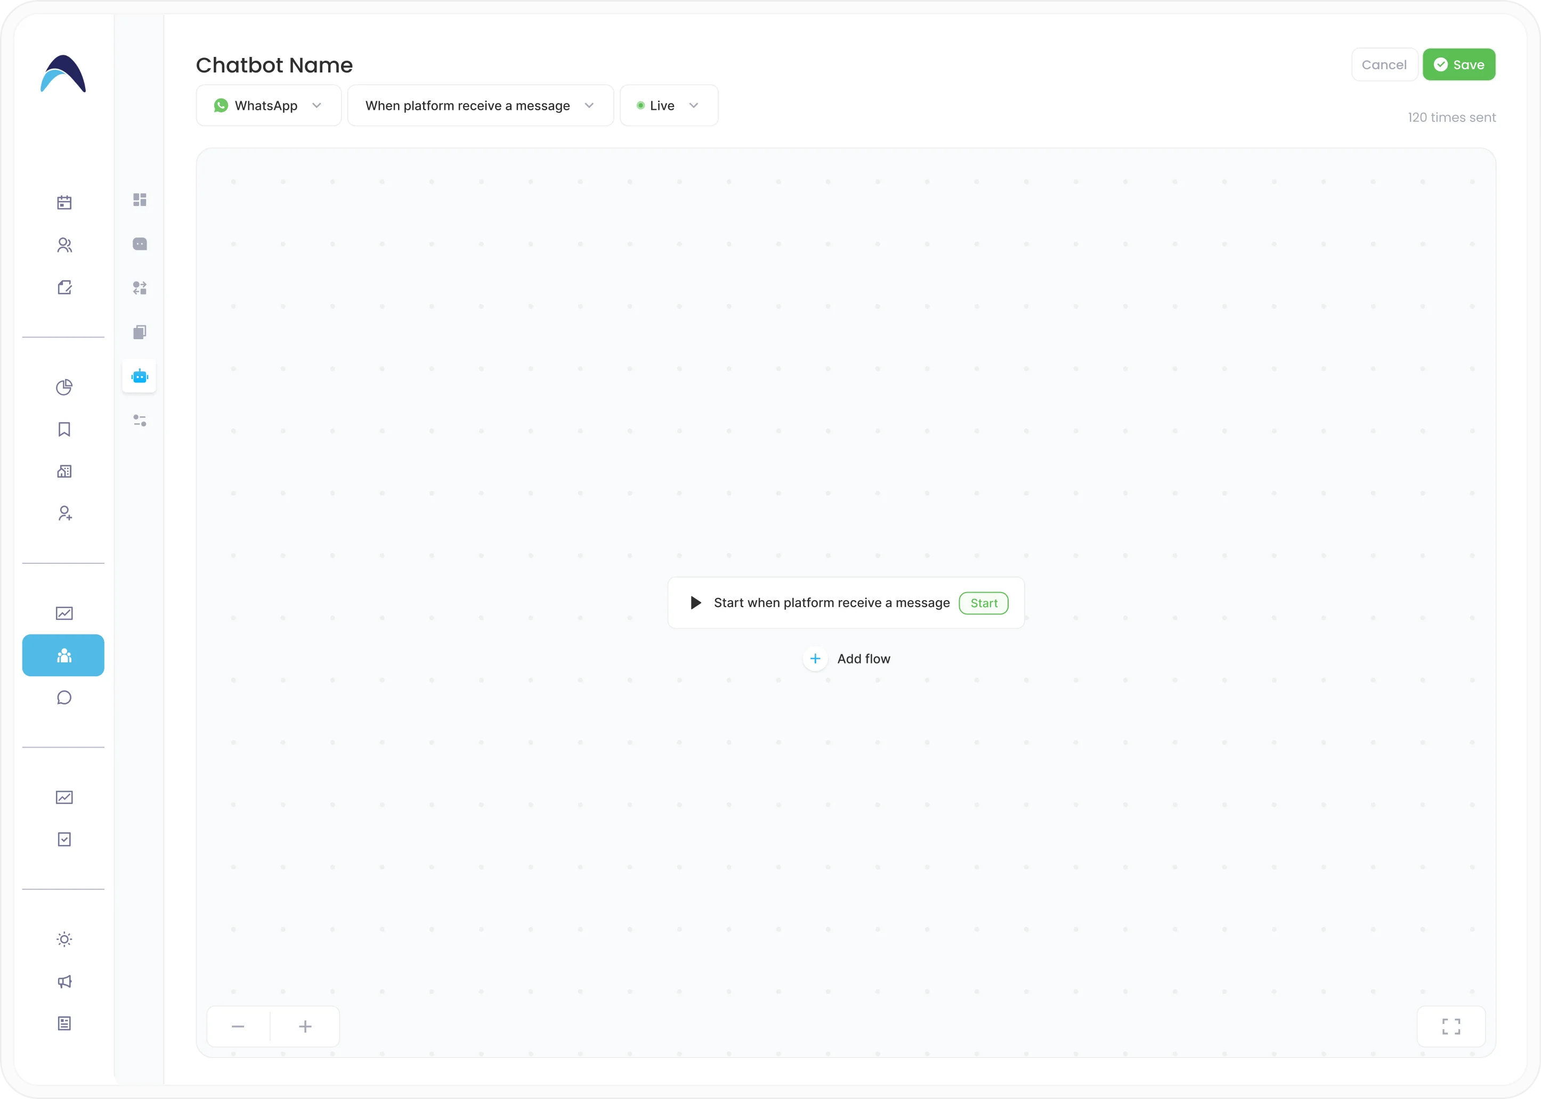Screen dimensions: 1541x1099
Task: Click the checked-box tasks icon
Action: 64,839
